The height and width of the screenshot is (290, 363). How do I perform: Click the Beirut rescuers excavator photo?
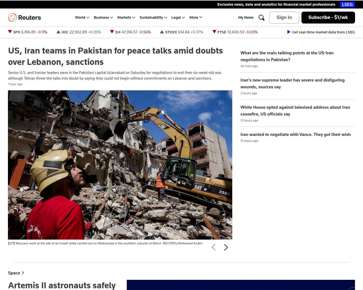pos(120,165)
